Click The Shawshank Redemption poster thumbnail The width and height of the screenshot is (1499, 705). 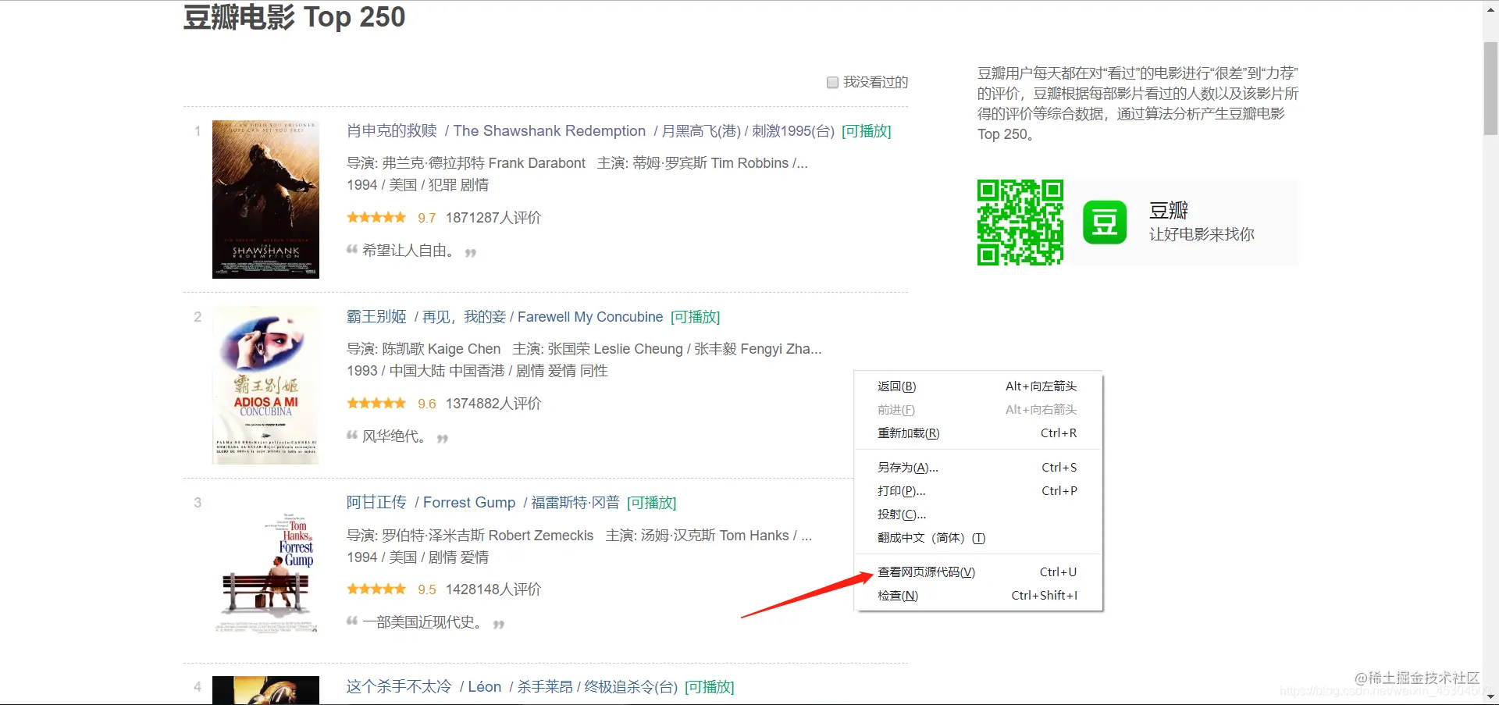pyautogui.click(x=265, y=199)
